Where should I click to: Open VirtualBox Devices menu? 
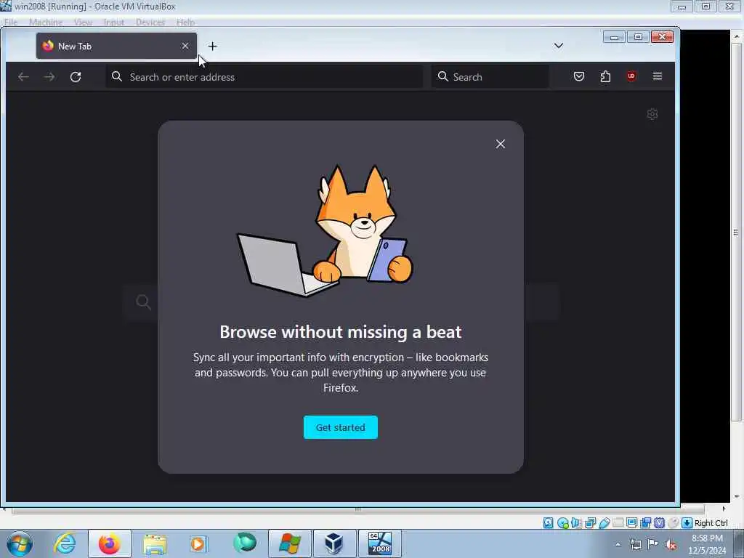pyautogui.click(x=150, y=23)
